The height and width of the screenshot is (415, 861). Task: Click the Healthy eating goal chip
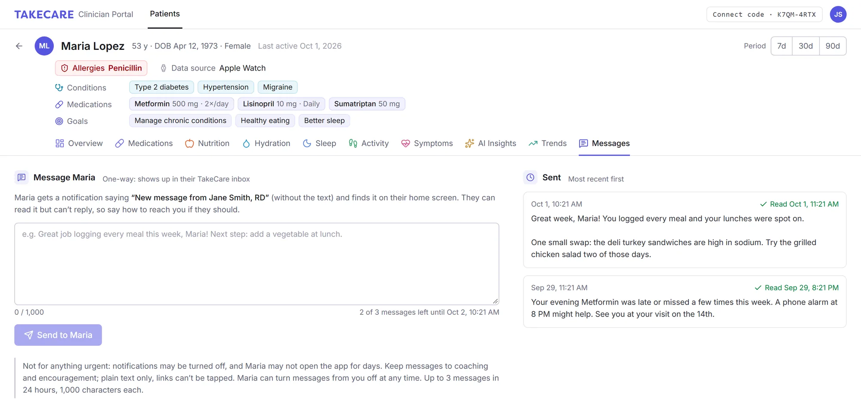click(265, 120)
